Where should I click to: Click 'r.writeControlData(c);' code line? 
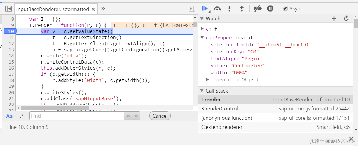[72, 62]
